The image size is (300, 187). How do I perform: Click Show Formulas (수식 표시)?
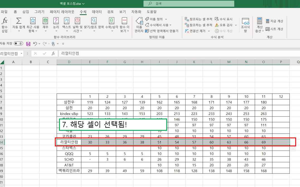223,19
